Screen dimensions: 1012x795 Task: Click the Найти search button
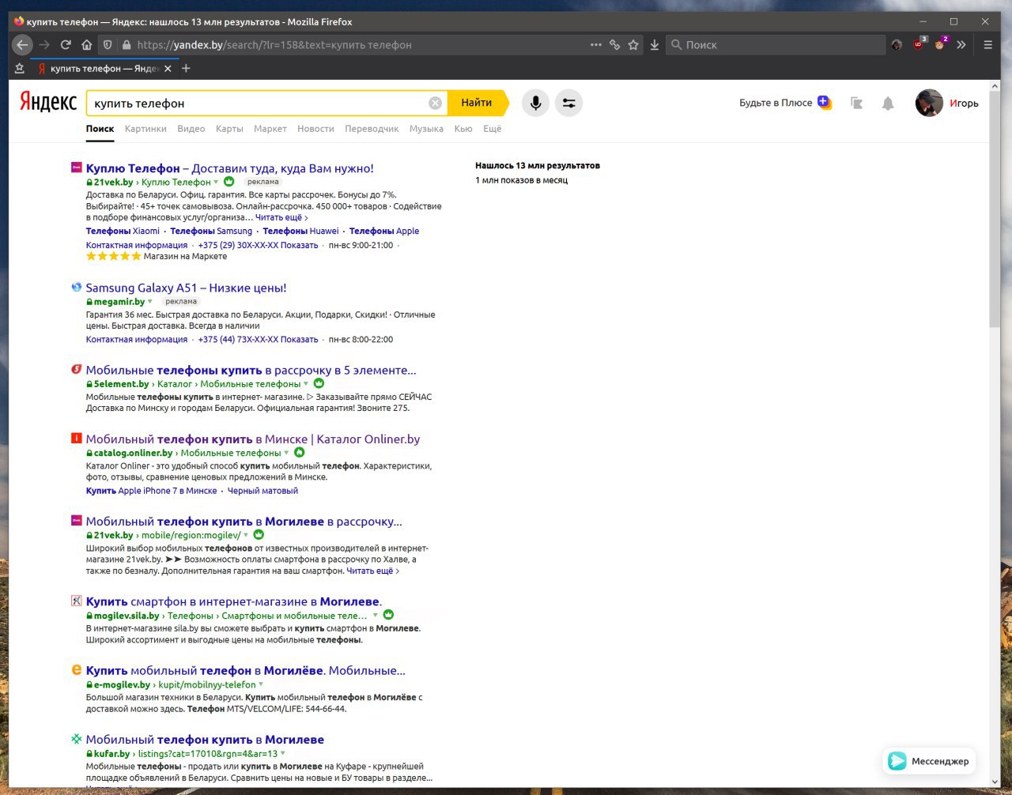click(x=477, y=103)
